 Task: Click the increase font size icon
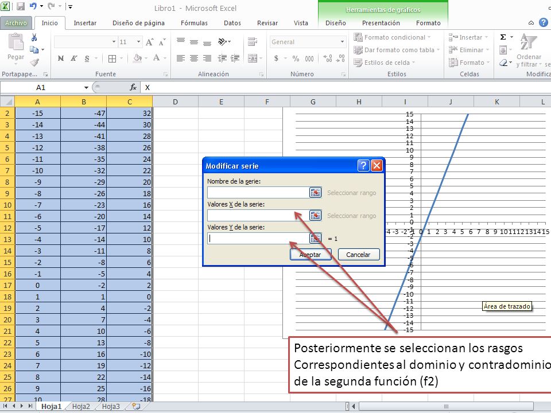click(x=149, y=42)
